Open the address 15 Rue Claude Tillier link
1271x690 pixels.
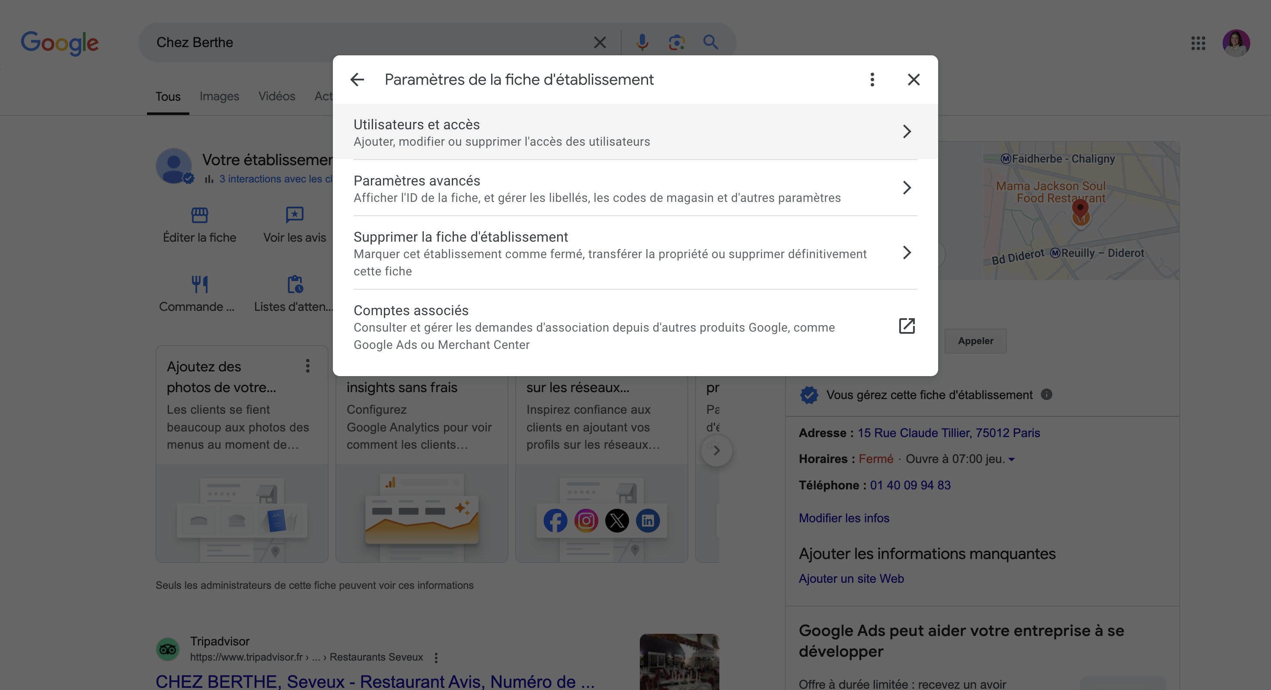pyautogui.click(x=948, y=433)
